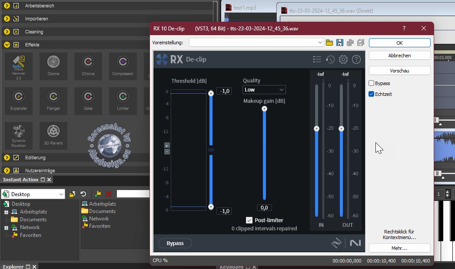Click the OK button
455x269 pixels.
coord(399,43)
